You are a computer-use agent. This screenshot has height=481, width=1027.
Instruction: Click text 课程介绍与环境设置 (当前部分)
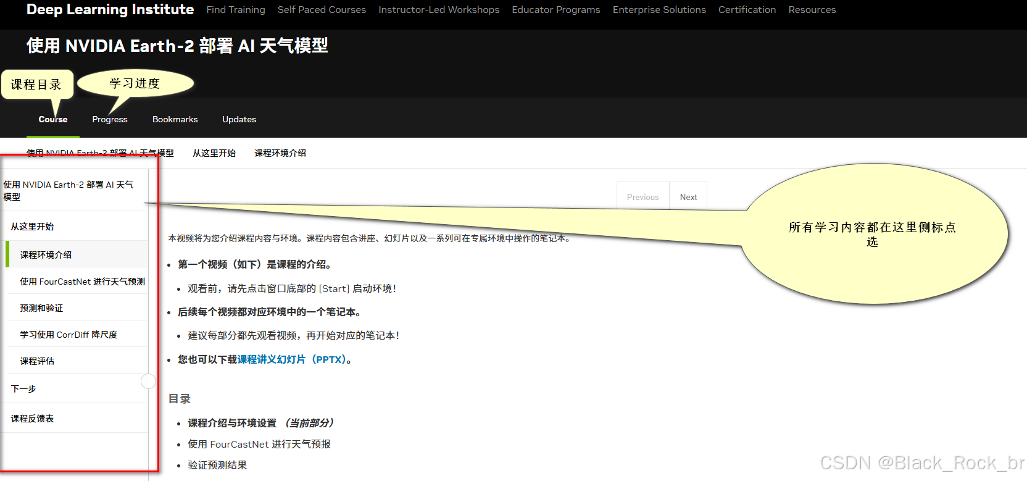coord(260,423)
